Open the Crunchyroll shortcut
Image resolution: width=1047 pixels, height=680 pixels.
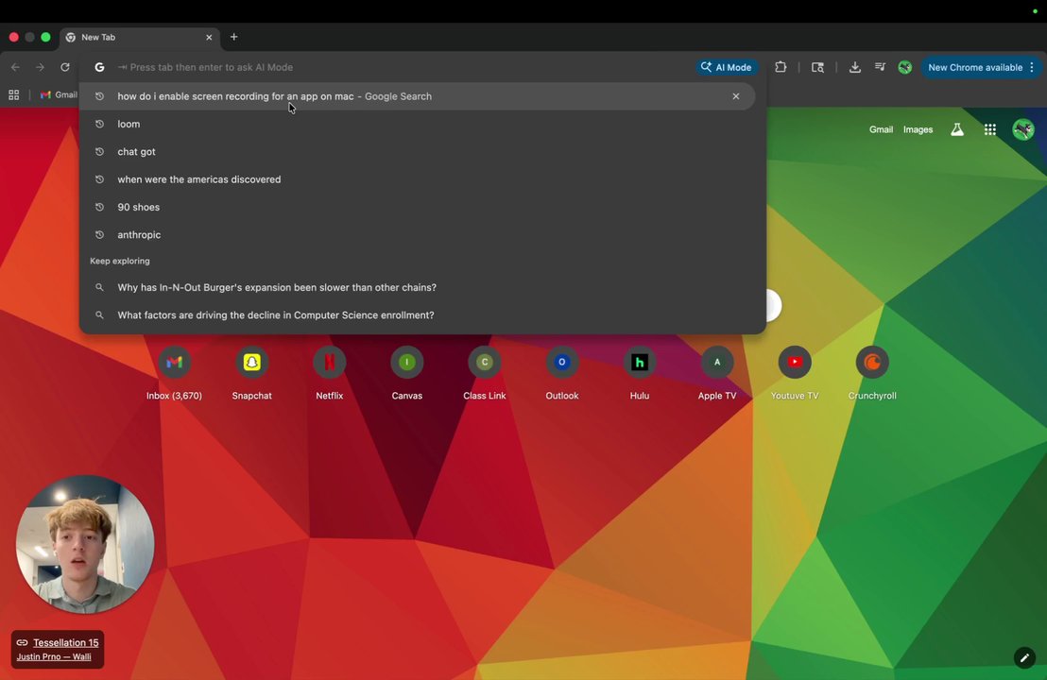pos(872,372)
